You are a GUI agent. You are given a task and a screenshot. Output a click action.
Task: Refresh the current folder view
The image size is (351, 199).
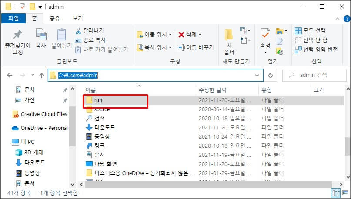click(x=271, y=75)
